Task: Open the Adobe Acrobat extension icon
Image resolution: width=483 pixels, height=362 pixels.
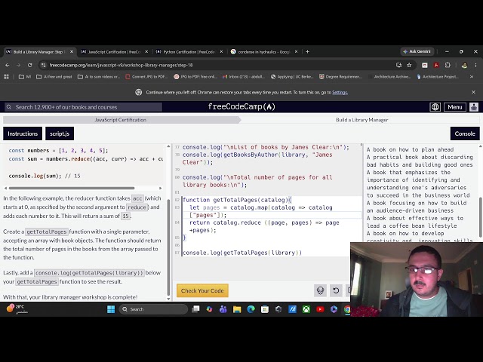Action: point(436,66)
